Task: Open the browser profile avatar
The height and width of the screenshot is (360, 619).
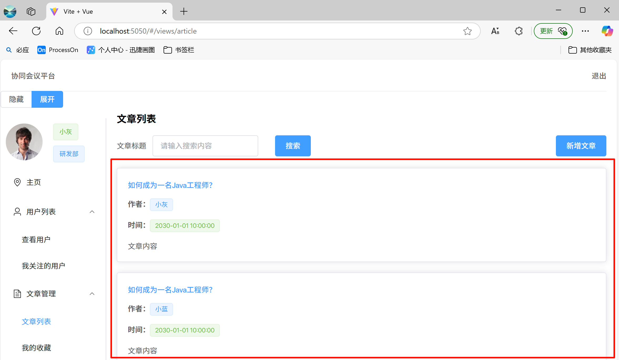Action: point(10,12)
